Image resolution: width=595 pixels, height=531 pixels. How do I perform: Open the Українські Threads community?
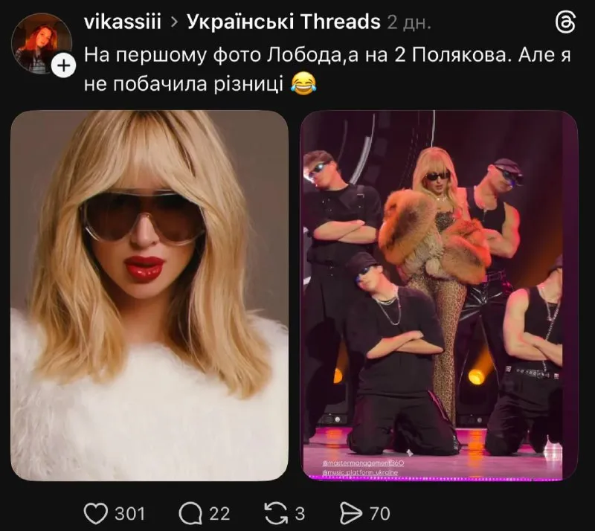pos(283,22)
